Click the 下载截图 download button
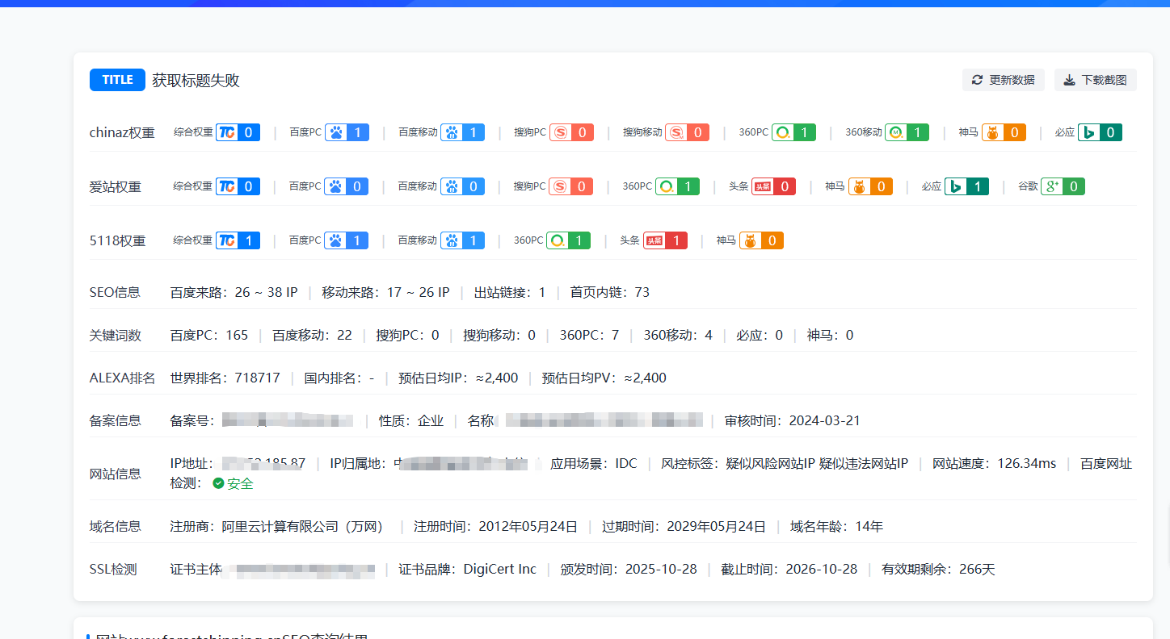This screenshot has height=639, width=1170. [x=1095, y=80]
